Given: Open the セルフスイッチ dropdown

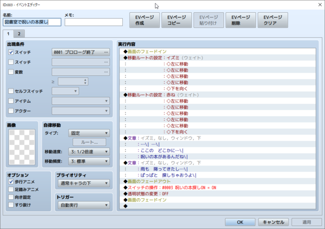Looking at the screenshot, I should click(x=66, y=91).
